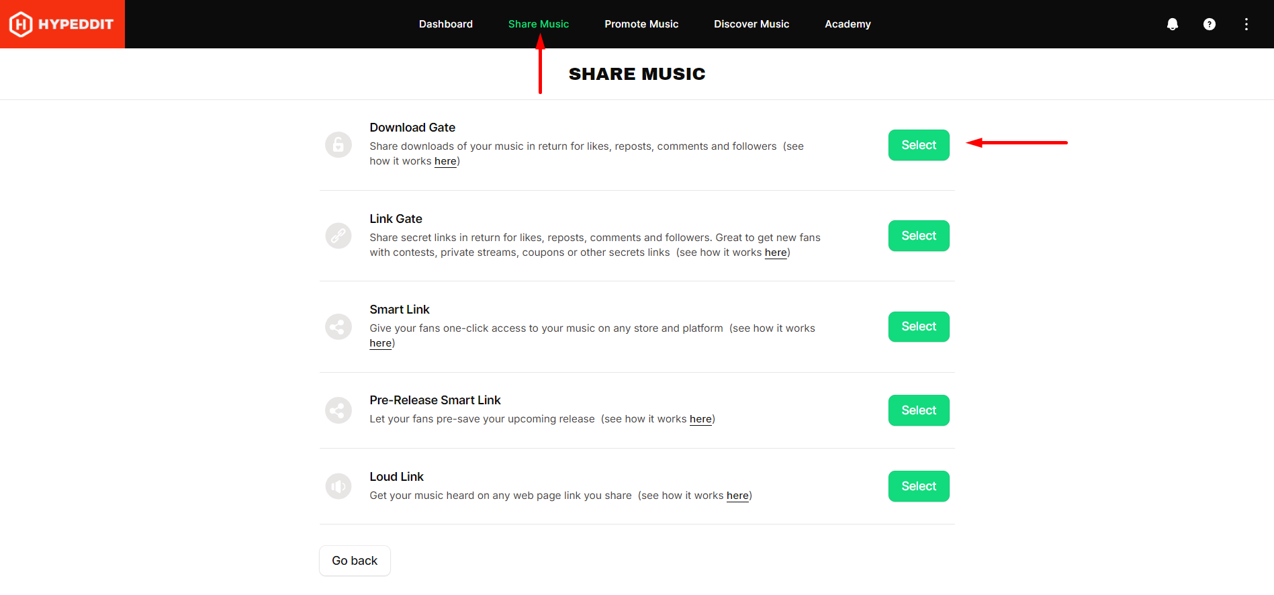The height and width of the screenshot is (595, 1274).
Task: Click the Download Gate lock icon
Action: click(338, 144)
